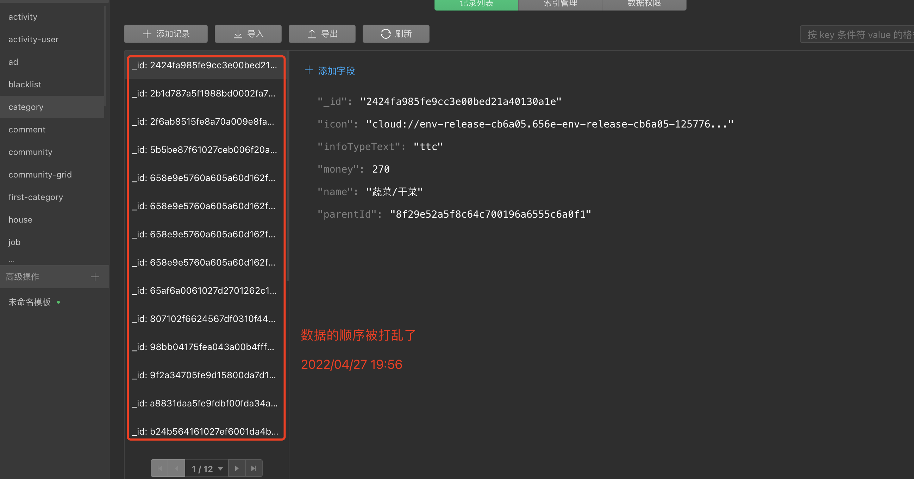
Task: Open the community-grid collection
Action: pyautogui.click(x=40, y=175)
